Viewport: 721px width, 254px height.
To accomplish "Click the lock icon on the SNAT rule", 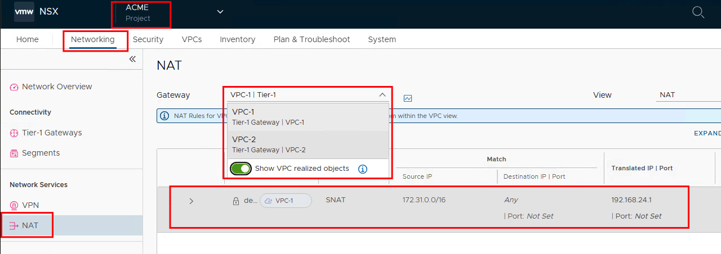I will [x=236, y=201].
